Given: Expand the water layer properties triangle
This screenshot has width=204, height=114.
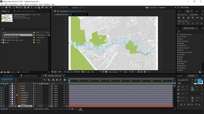Looking at the screenshot, I should [10, 91].
